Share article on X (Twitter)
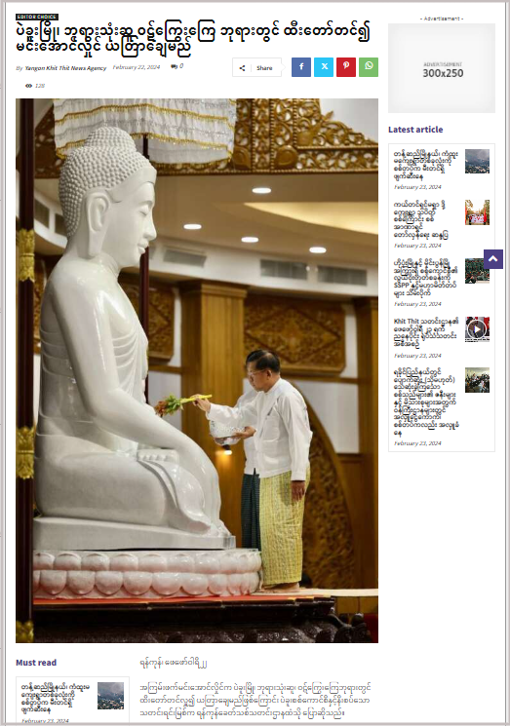Image resolution: width=510 pixels, height=726 pixels. click(x=324, y=66)
